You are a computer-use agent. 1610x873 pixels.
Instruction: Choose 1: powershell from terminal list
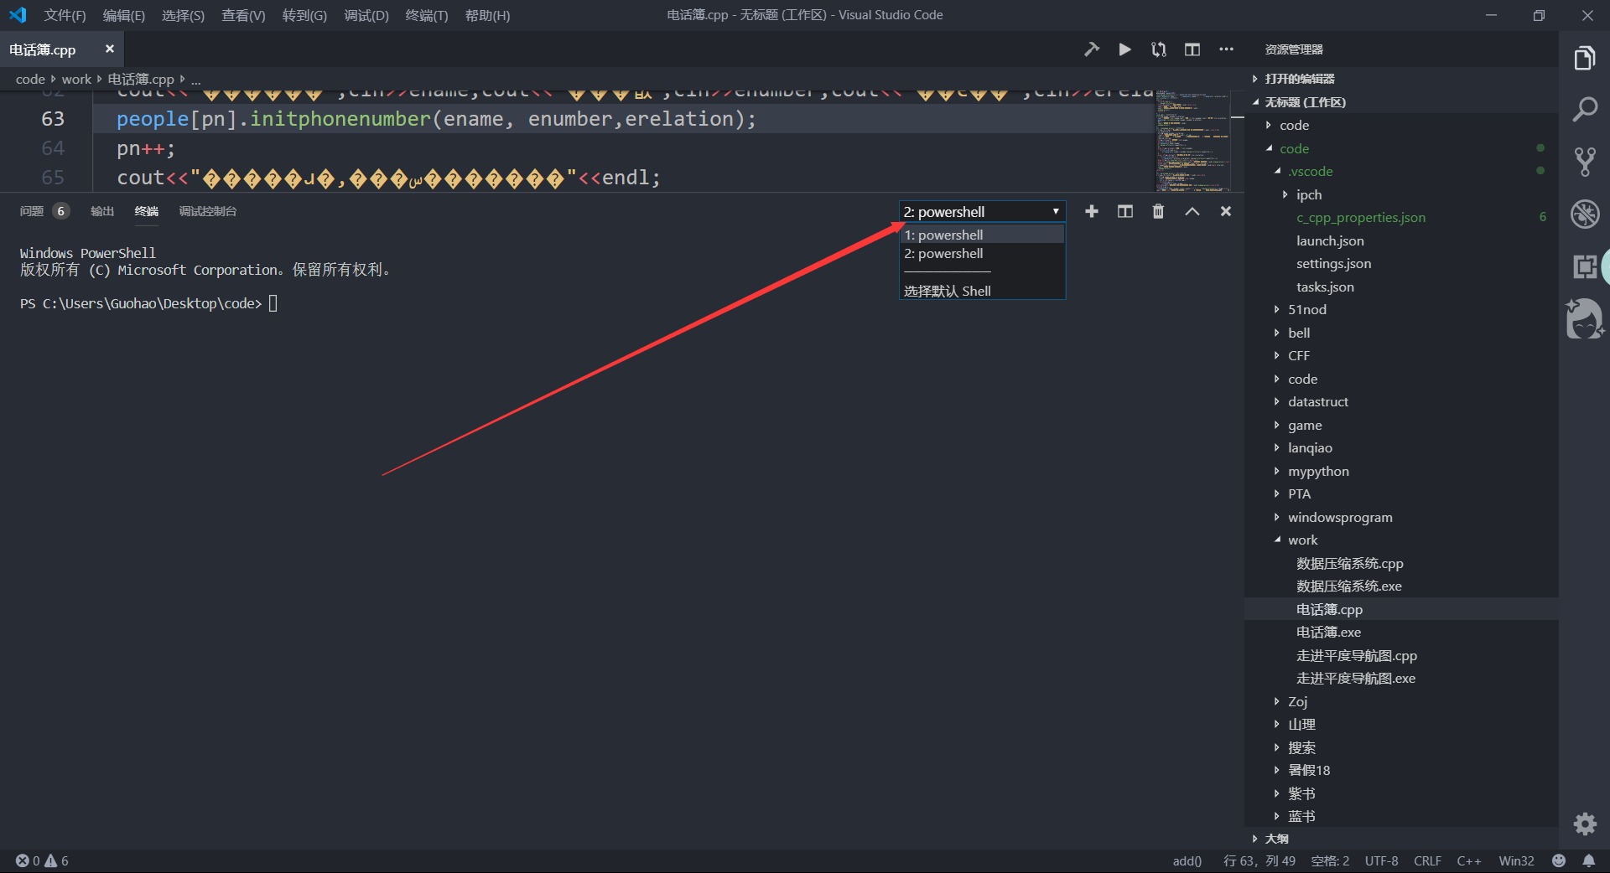[982, 235]
